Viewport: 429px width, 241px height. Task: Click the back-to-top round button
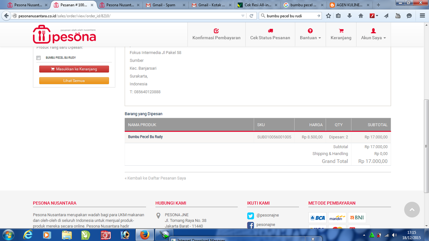coord(412,210)
